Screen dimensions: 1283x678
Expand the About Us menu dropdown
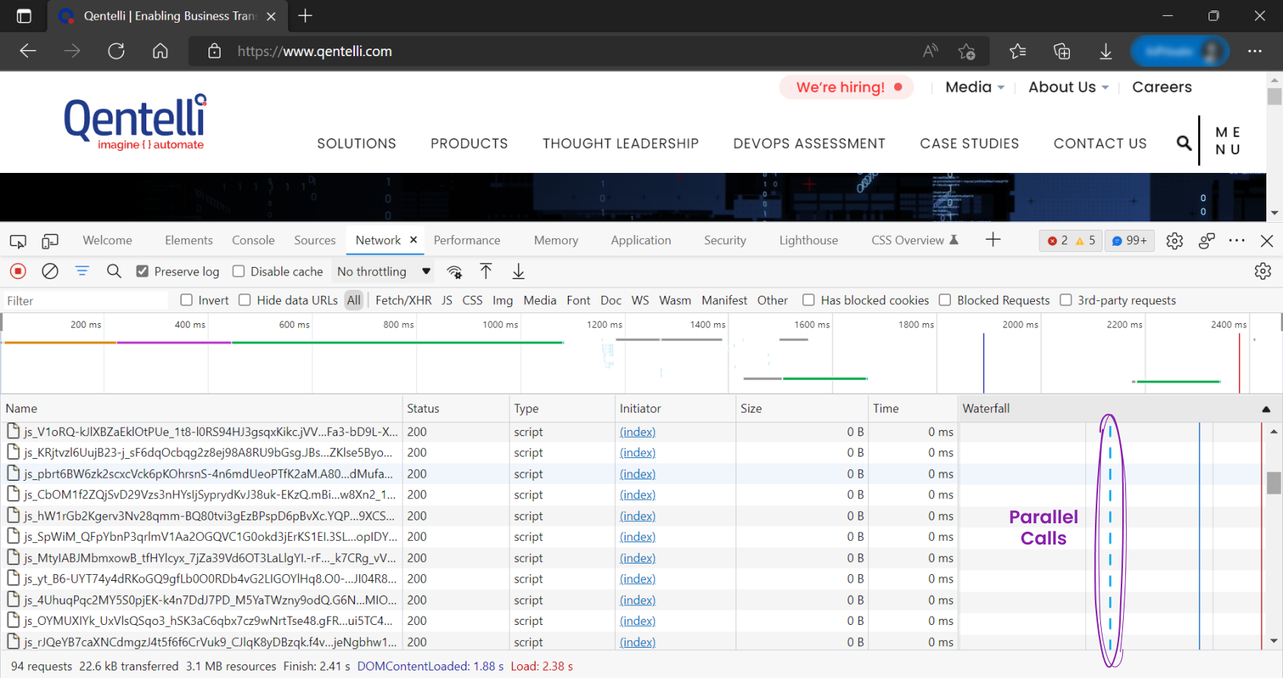tap(1068, 87)
